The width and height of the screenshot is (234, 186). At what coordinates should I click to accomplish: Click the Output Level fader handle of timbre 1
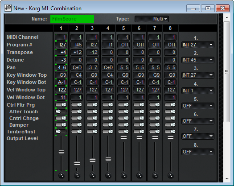pos(62,152)
